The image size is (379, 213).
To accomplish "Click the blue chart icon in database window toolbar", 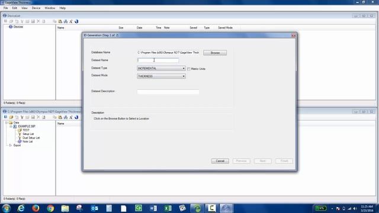I will point(66,117).
